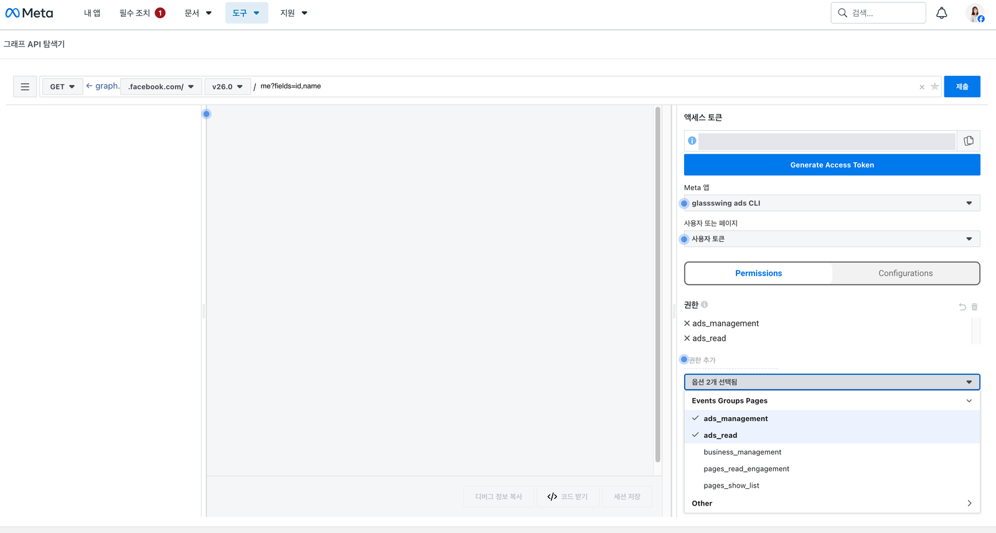Click the query path input field

pyautogui.click(x=585, y=87)
